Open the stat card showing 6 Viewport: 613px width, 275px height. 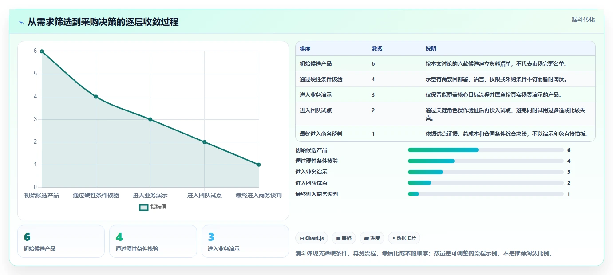61,241
